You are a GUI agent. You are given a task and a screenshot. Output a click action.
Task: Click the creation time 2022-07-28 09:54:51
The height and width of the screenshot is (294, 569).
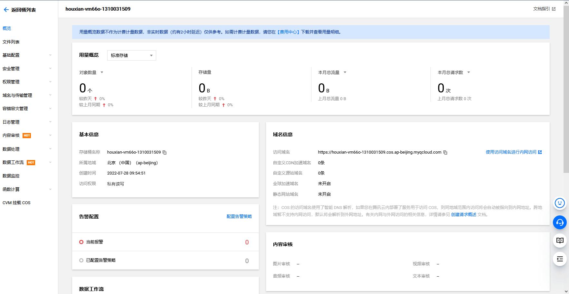(x=126, y=173)
